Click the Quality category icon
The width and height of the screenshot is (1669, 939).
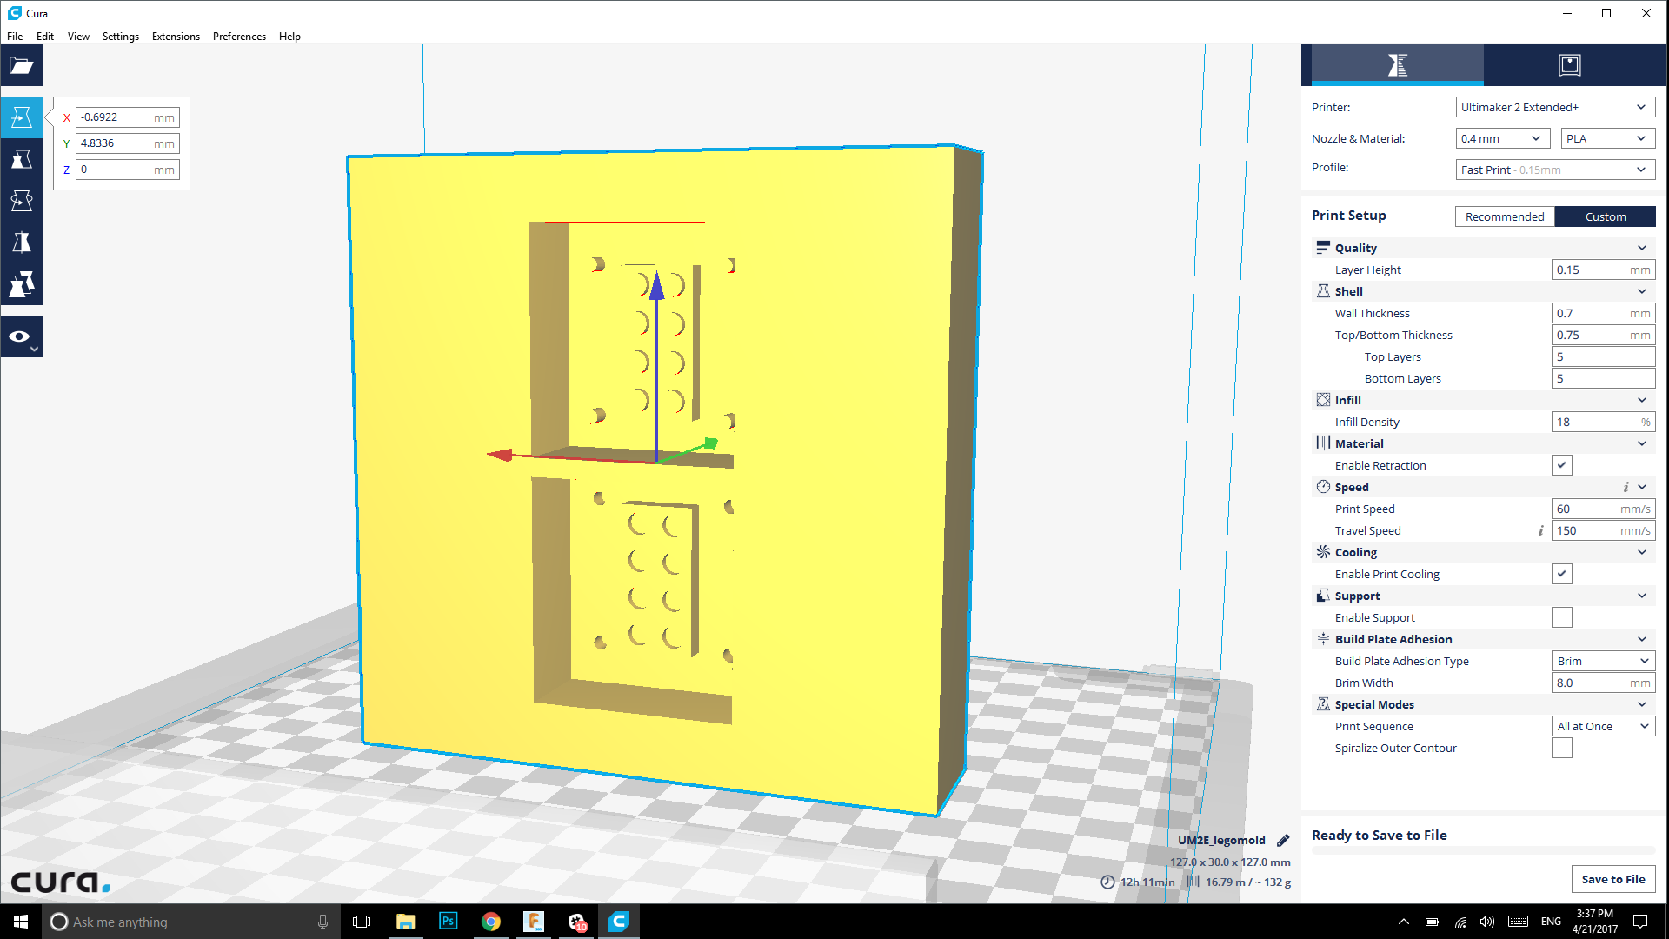tap(1323, 248)
